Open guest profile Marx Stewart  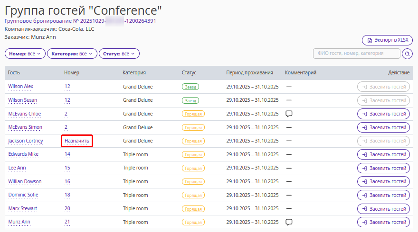[22, 209]
